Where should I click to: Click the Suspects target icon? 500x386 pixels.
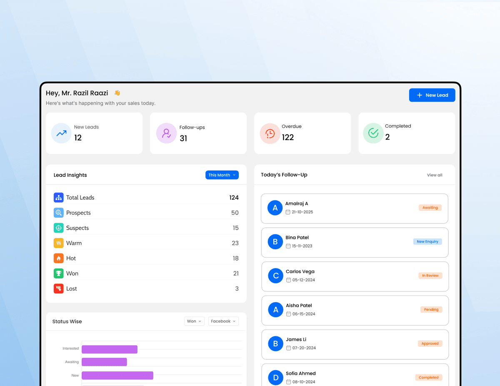tap(59, 228)
